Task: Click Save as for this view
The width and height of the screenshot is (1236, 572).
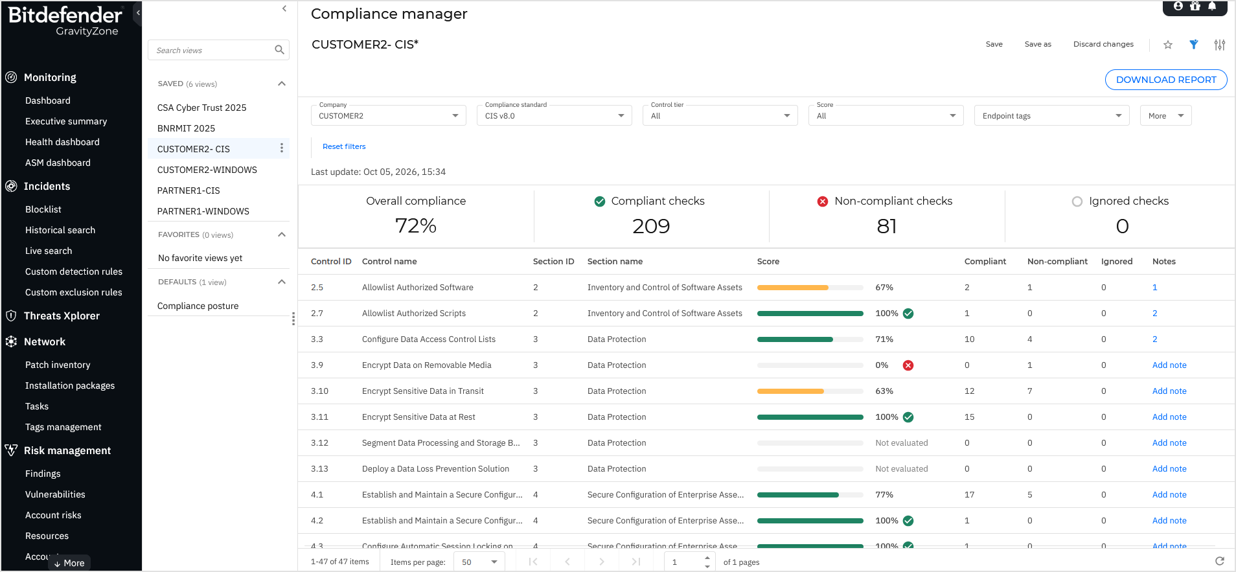Action: tap(1038, 44)
